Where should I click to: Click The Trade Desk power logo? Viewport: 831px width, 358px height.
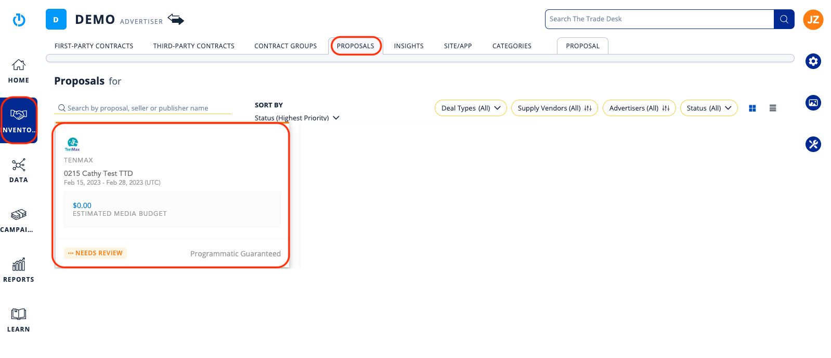[19, 20]
